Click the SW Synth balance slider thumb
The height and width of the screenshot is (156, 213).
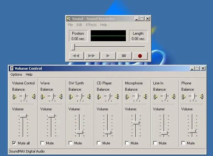pyautogui.click(x=80, y=97)
